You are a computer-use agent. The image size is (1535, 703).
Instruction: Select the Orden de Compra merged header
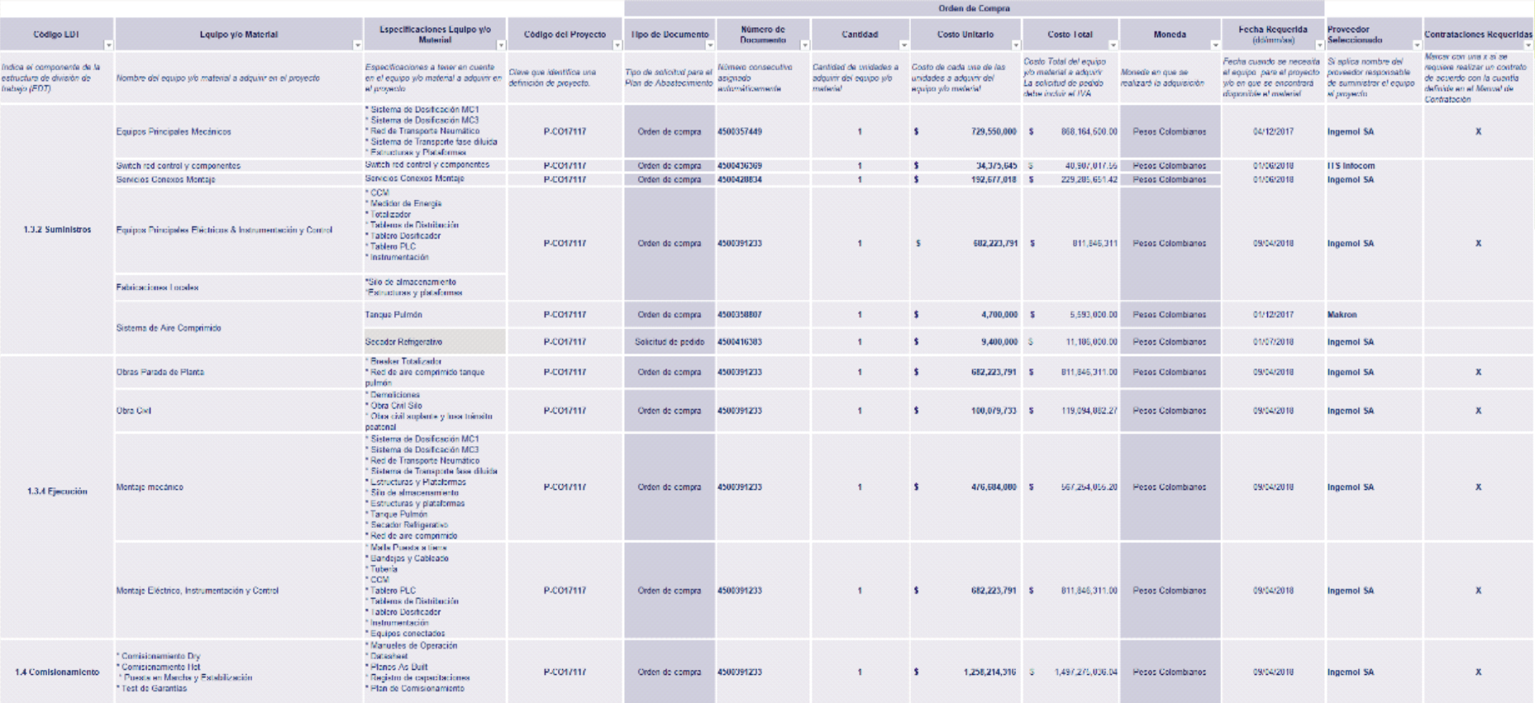coord(974,8)
